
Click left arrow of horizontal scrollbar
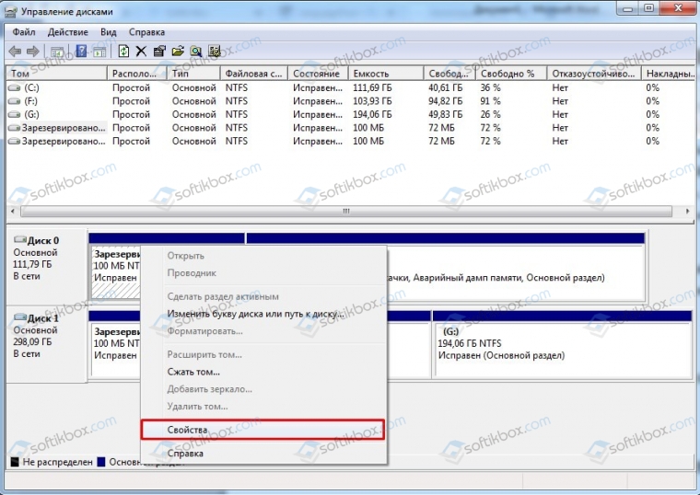[x=13, y=211]
